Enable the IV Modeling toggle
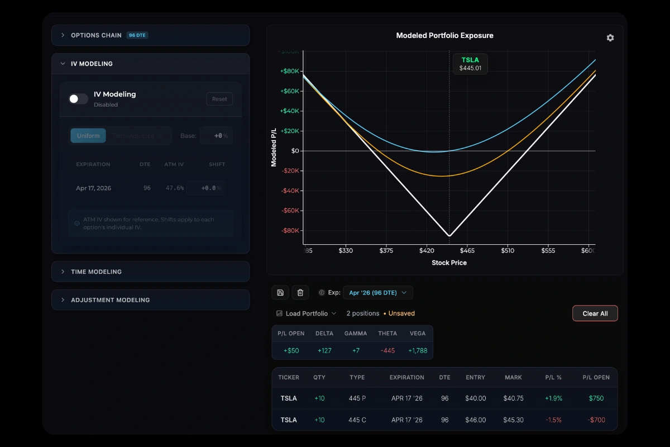Screen dimensions: 670x447 [78, 98]
